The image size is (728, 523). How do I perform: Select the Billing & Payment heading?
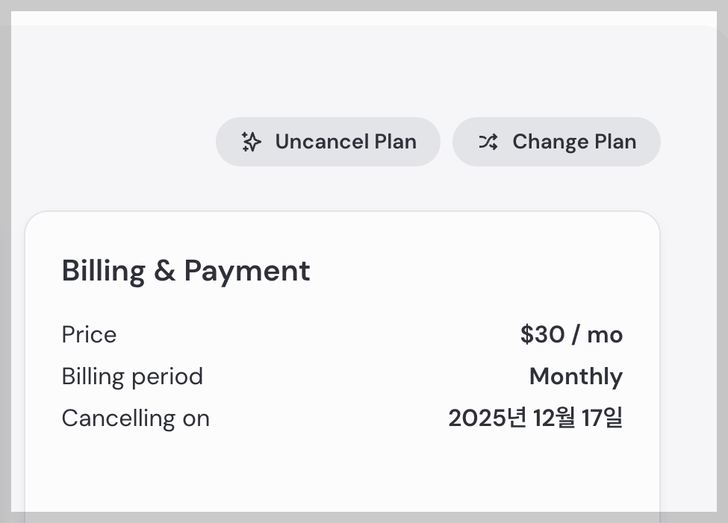pyautogui.click(x=185, y=270)
